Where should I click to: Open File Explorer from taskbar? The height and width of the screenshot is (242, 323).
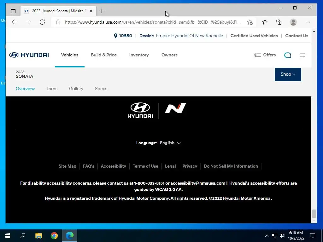pyautogui.click(x=38, y=236)
